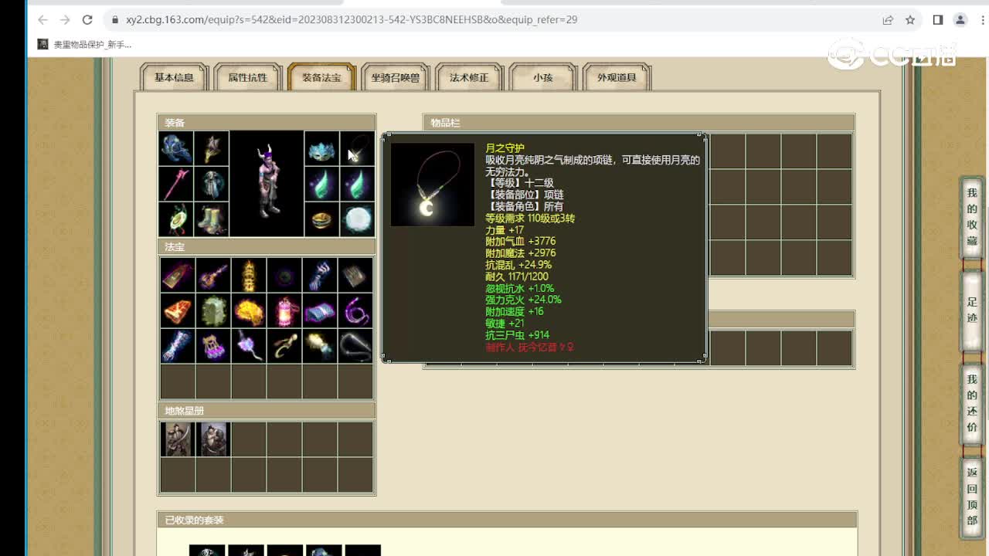Image resolution: width=989 pixels, height=556 pixels.
Task: Click the 足迹 side button
Action: point(972,310)
